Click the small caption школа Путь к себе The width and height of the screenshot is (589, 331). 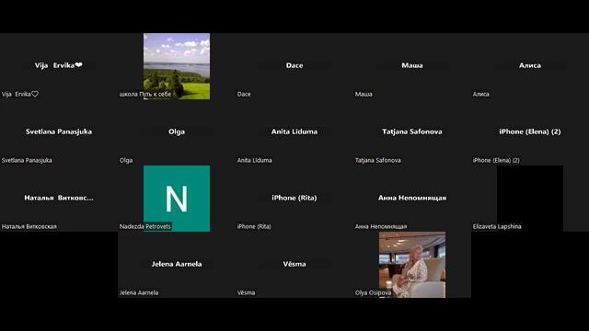tap(145, 94)
